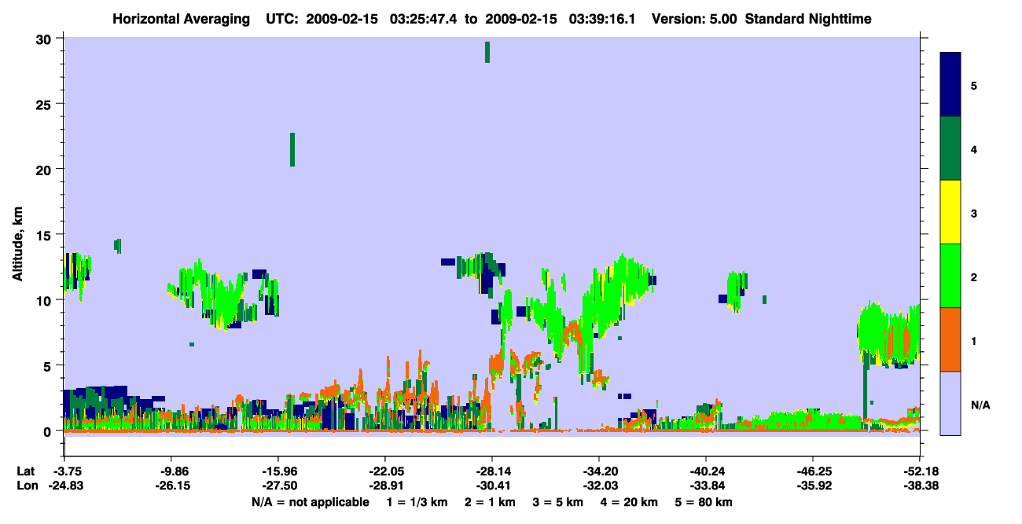Click latitude value '-9.86'
Image resolution: width=1022 pixels, height=524 pixels.
coord(171,471)
